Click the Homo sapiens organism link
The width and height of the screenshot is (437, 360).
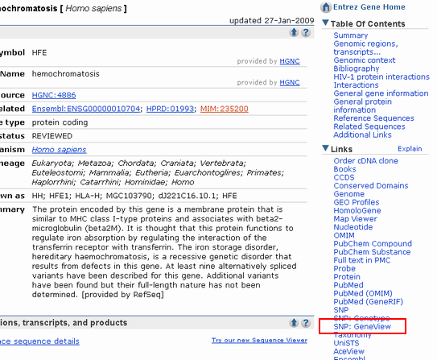pos(59,150)
